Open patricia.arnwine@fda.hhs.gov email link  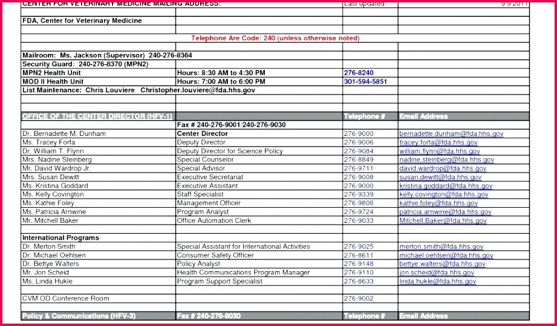tap(445, 212)
